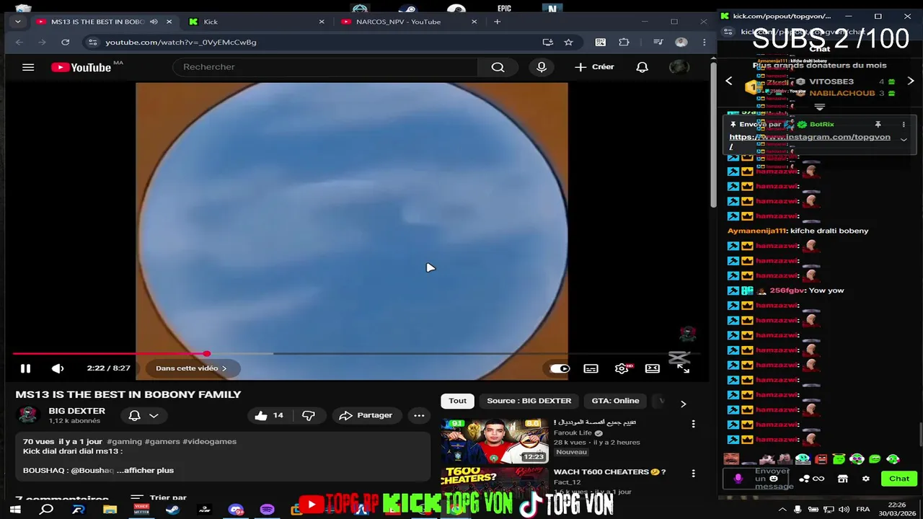
Task: Open the Windows Start menu
Action: click(x=15, y=510)
